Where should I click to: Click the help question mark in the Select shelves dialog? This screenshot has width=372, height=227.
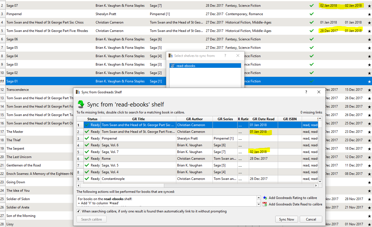click(225, 56)
